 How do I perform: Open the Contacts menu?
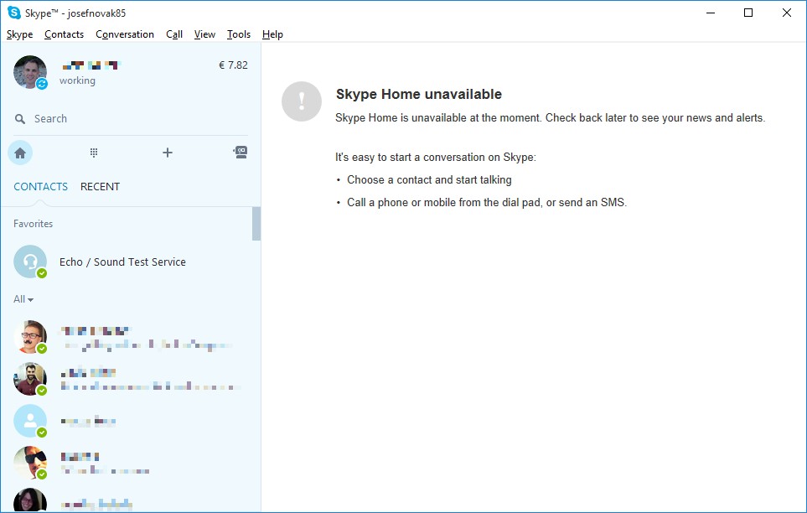(x=64, y=34)
